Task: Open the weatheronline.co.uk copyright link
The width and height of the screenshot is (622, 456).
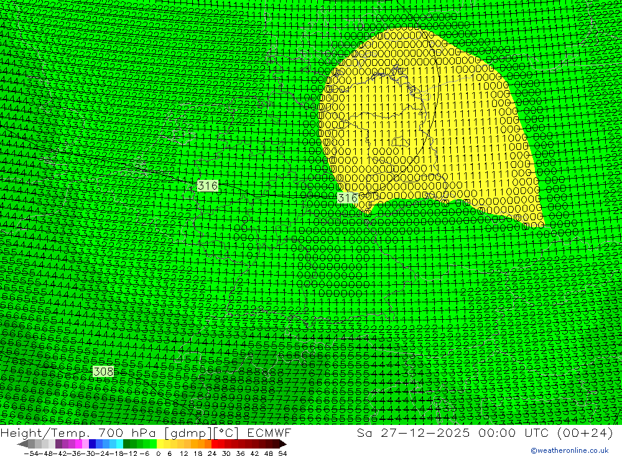Action: tap(569, 450)
